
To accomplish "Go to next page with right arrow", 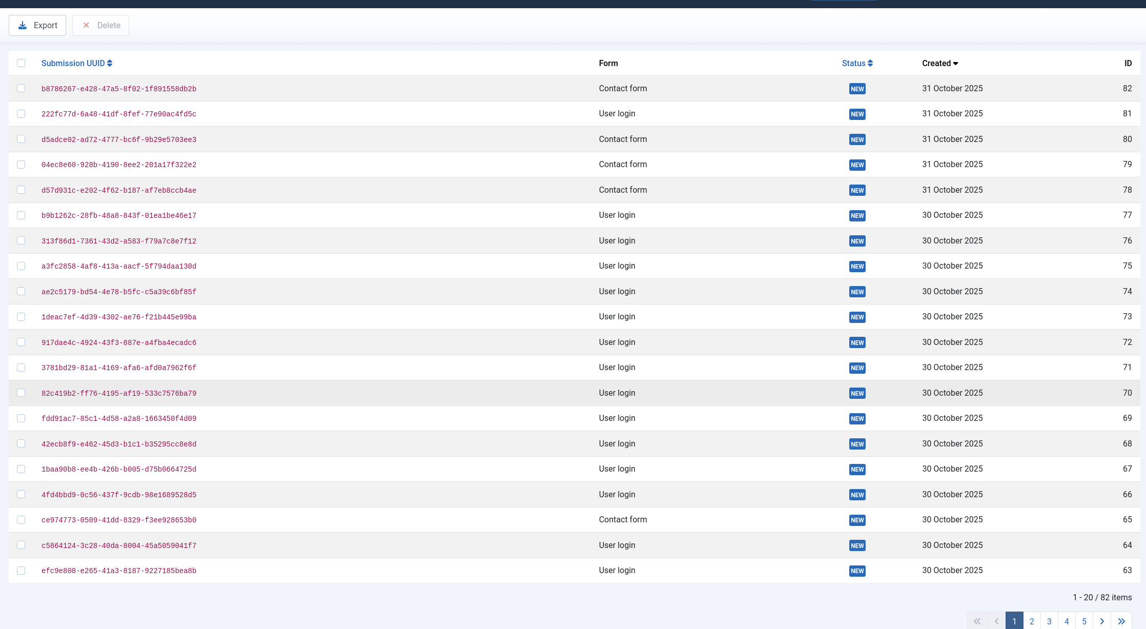I will click(1102, 621).
